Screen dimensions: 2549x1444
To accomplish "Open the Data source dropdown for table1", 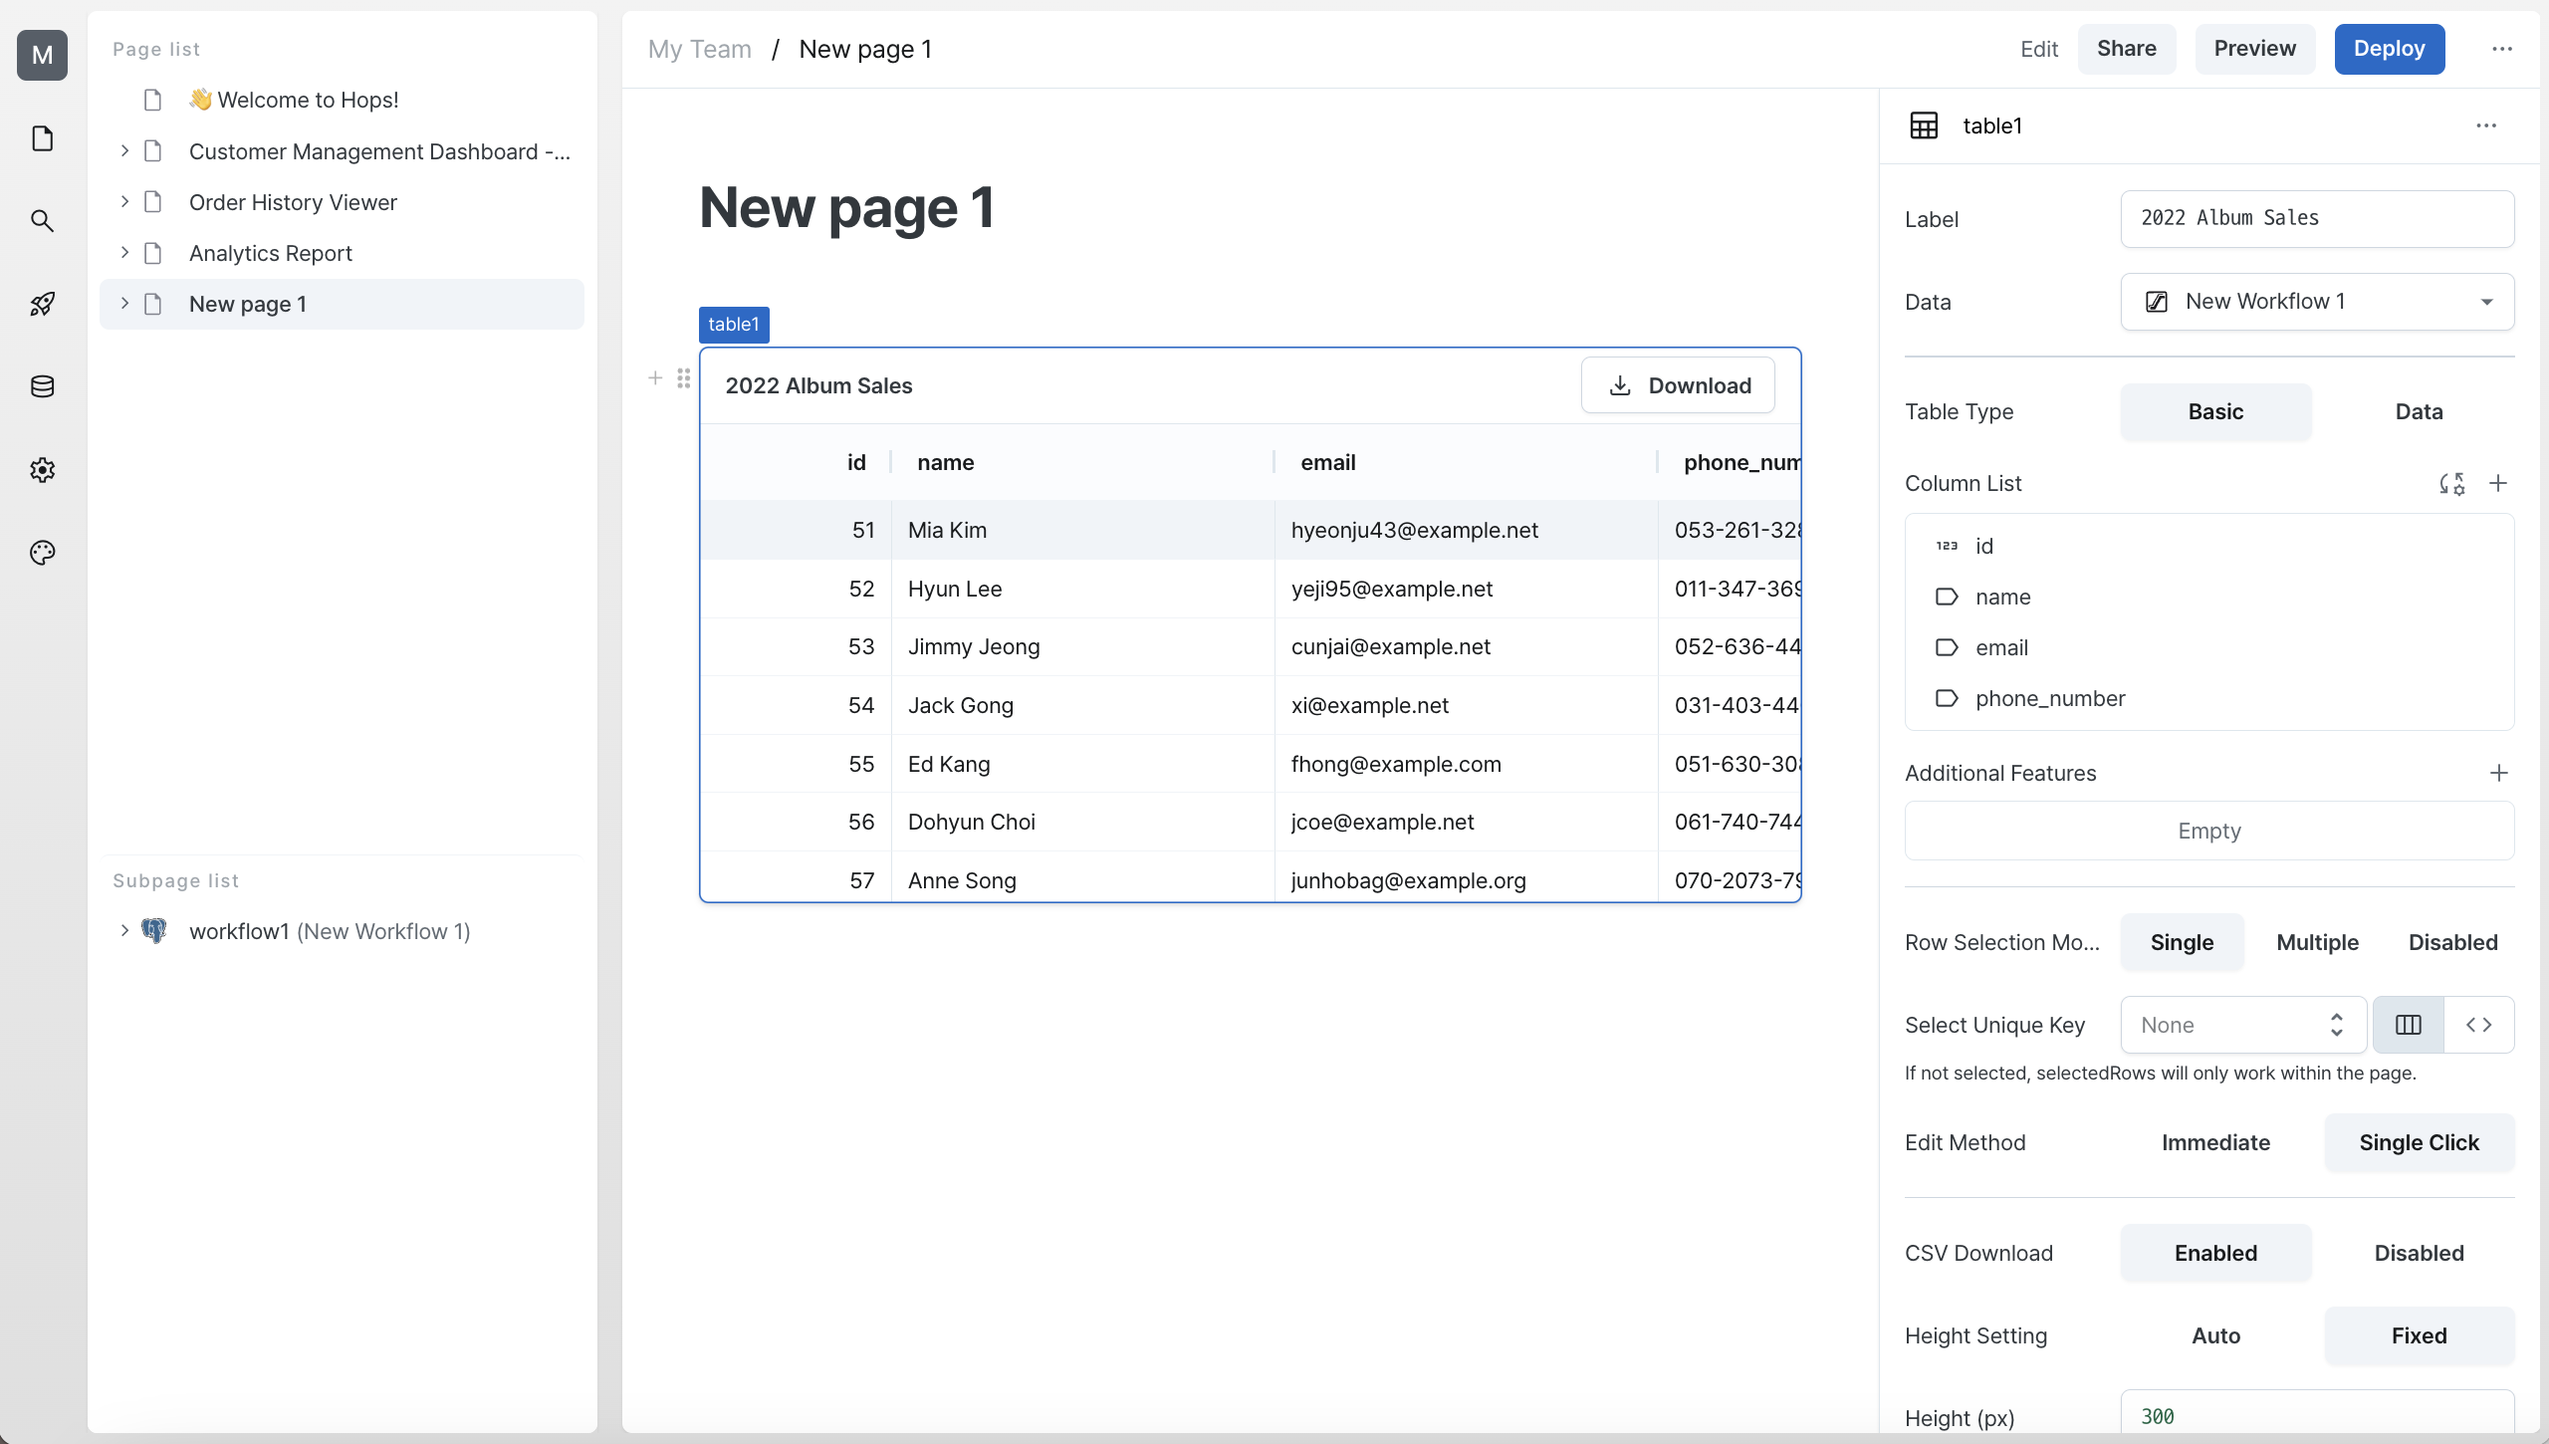I will [x=2318, y=301].
